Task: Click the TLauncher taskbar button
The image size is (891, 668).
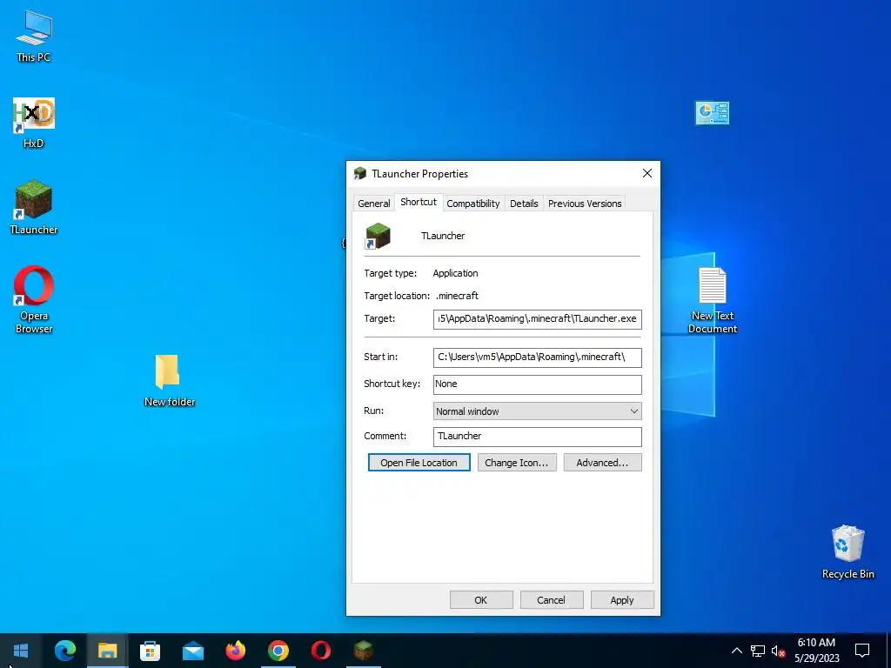Action: pyautogui.click(x=363, y=651)
